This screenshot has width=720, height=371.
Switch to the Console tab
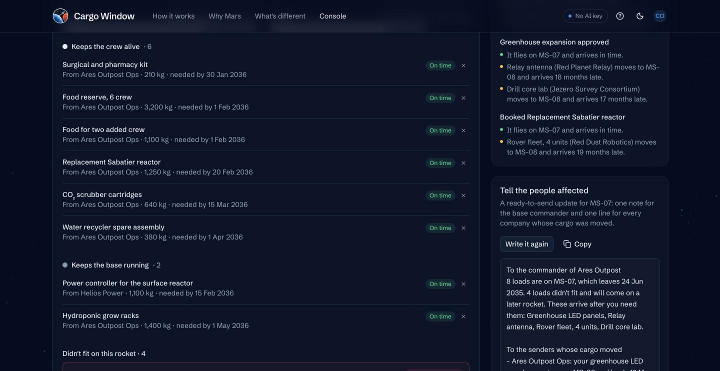tap(333, 16)
